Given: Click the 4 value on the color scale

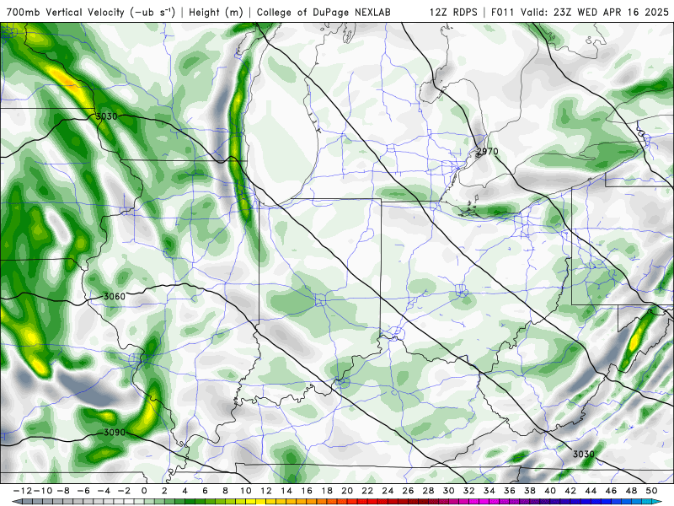Looking at the screenshot, I should tap(185, 491).
